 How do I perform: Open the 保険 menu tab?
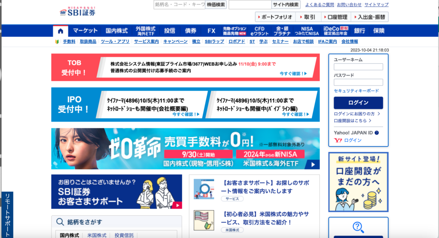pyautogui.click(x=379, y=31)
